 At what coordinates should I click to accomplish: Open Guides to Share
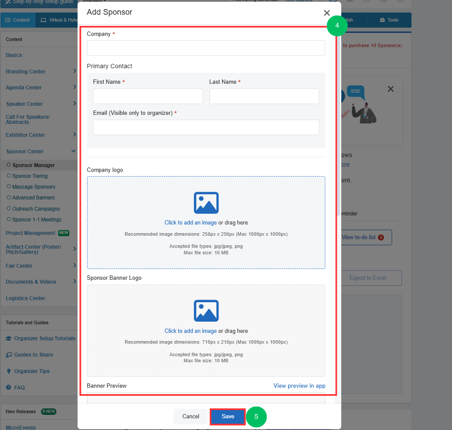[34, 355]
